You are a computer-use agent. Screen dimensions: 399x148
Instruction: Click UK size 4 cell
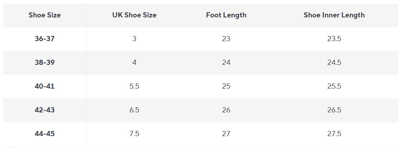pos(134,63)
